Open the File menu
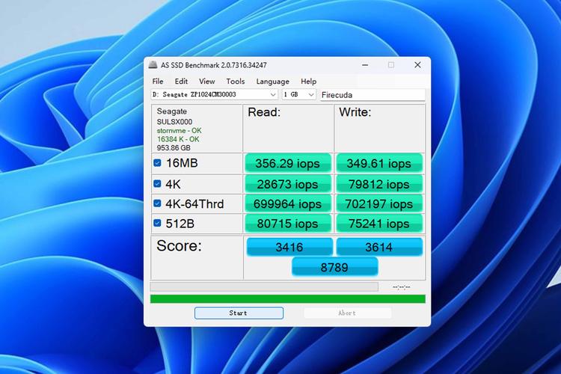561x374 pixels. [158, 82]
